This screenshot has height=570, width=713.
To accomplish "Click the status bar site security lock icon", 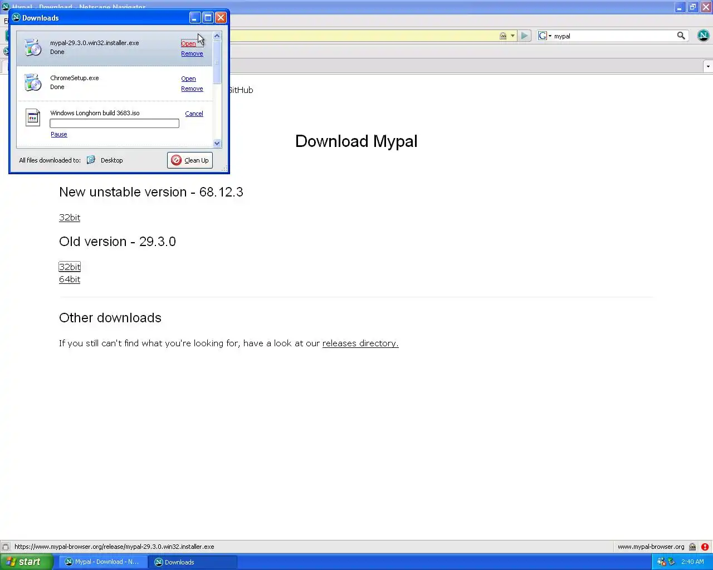I will point(692,547).
